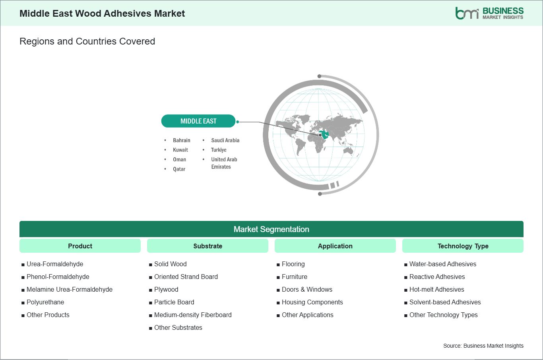Select the Technology Type column header
The height and width of the screenshot is (360, 543).
point(463,246)
